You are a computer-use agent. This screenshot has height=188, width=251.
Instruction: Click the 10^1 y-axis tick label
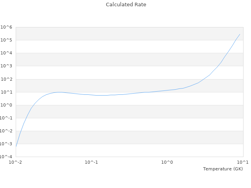point(6,92)
